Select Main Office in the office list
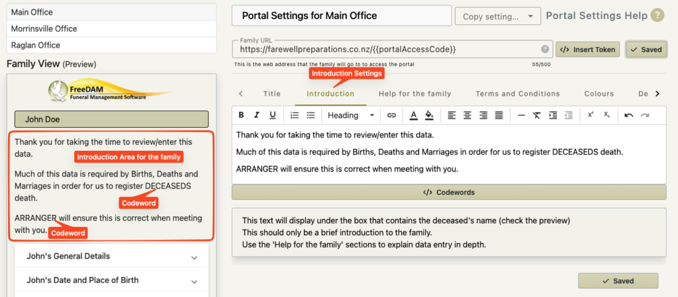Viewport: 678px width, 297px height. 111,12
